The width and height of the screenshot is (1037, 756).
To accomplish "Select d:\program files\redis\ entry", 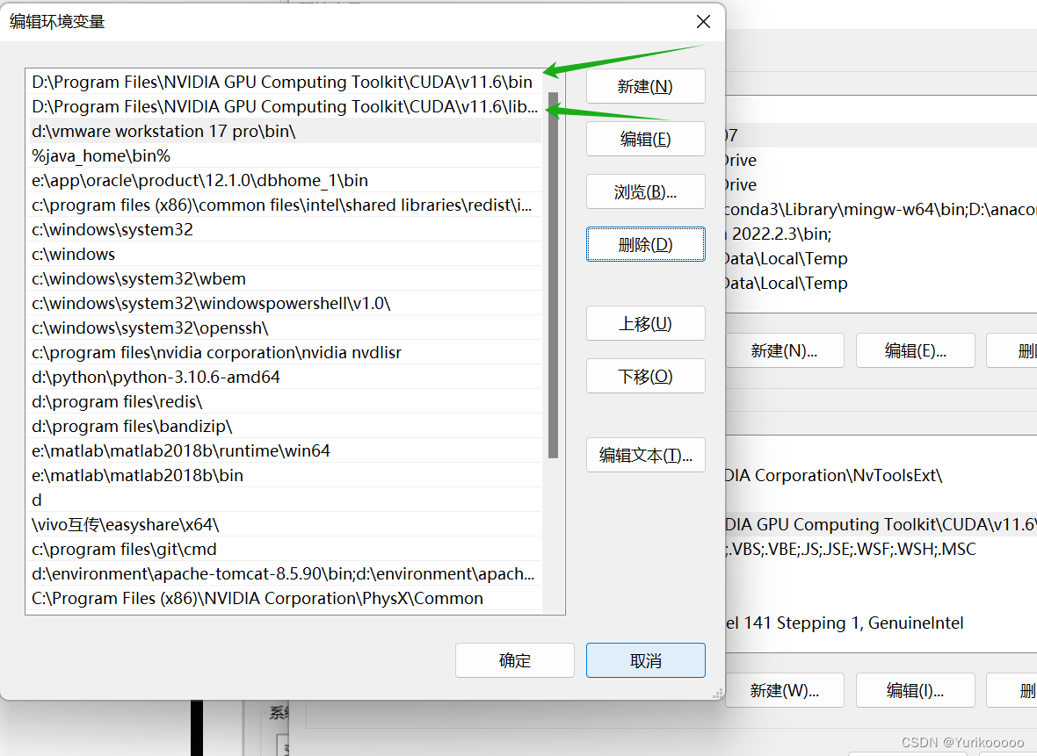I will 286,402.
